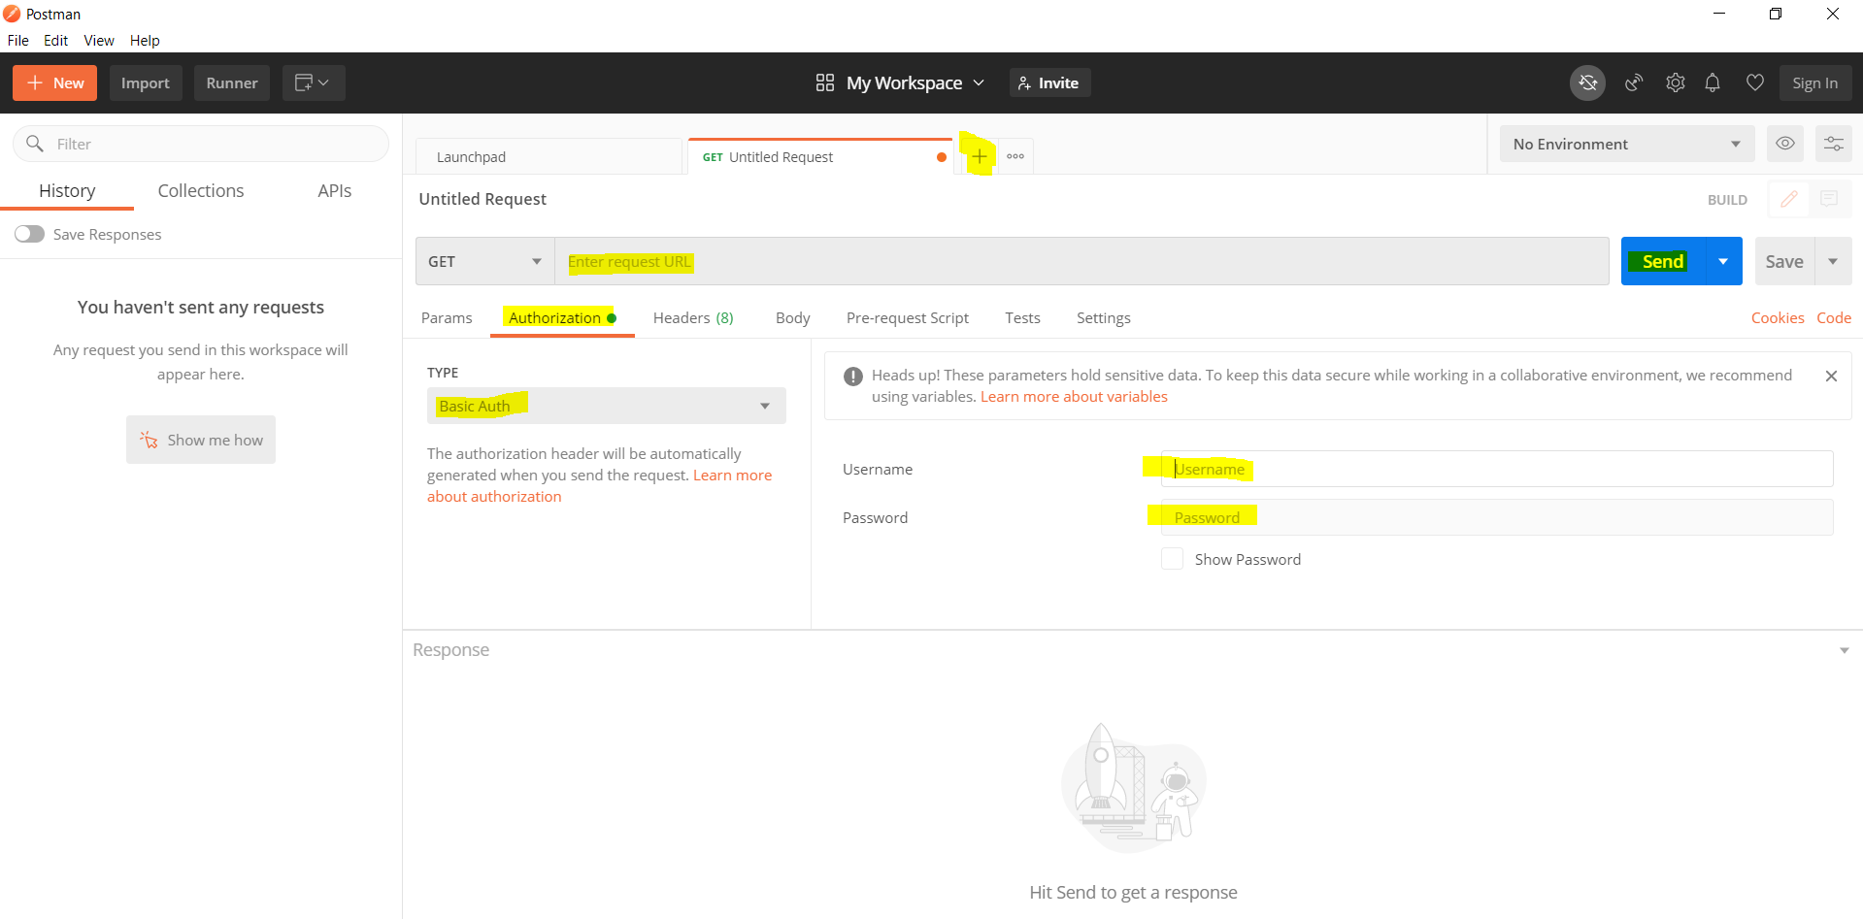The height and width of the screenshot is (919, 1863).
Task: Open the request Settings tab
Action: coord(1103,318)
